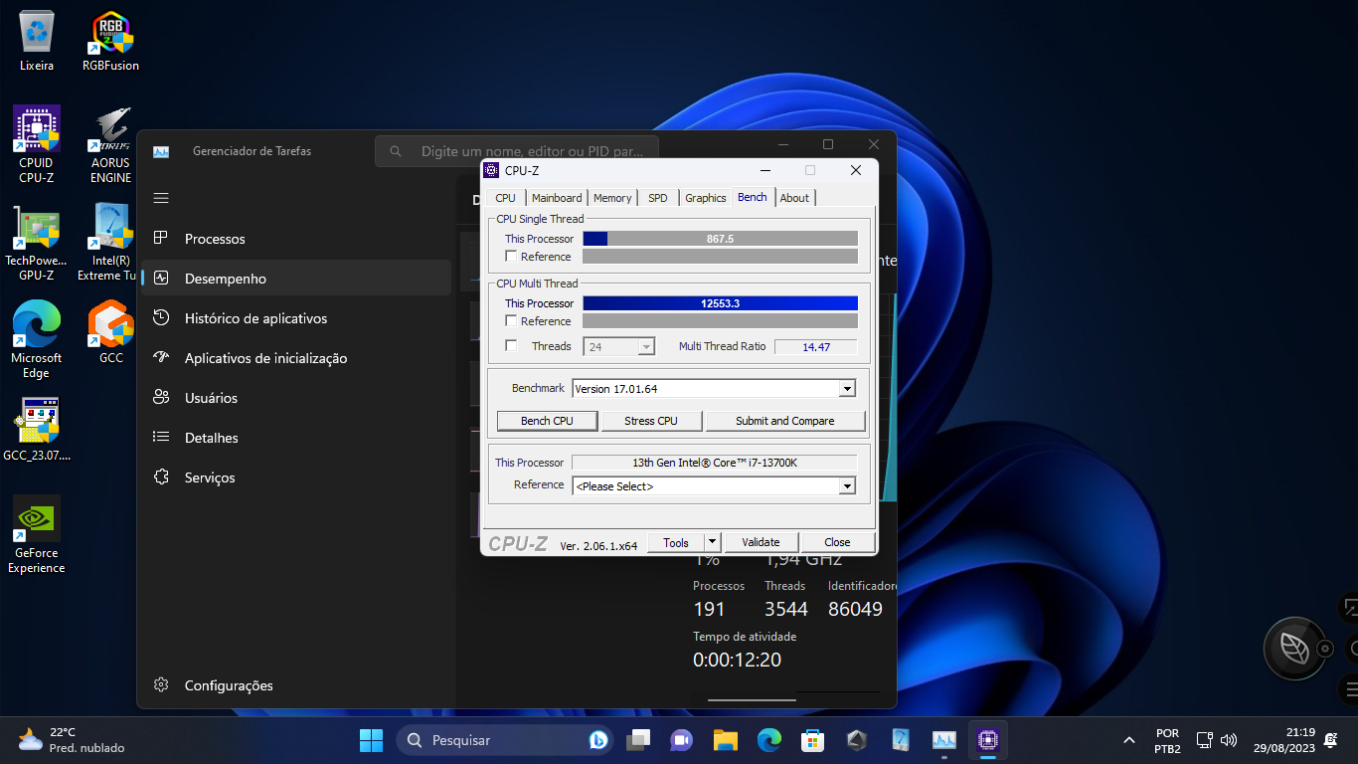
Task: Click Submit and Compare button
Action: pos(785,421)
